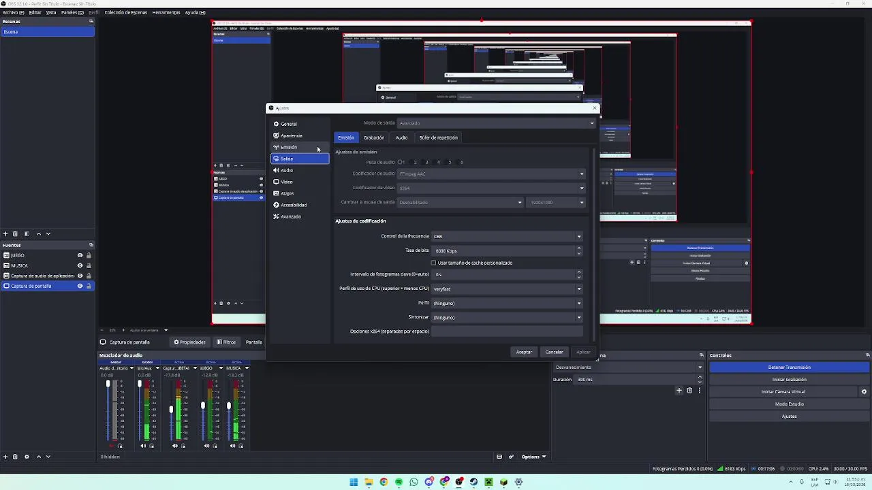
Task: Hide Captura de audio de aplicación source
Action: pyautogui.click(x=80, y=276)
